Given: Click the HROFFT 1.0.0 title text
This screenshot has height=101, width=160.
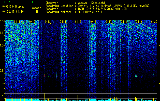Looking at the screenshot, I should (x=20, y=2).
